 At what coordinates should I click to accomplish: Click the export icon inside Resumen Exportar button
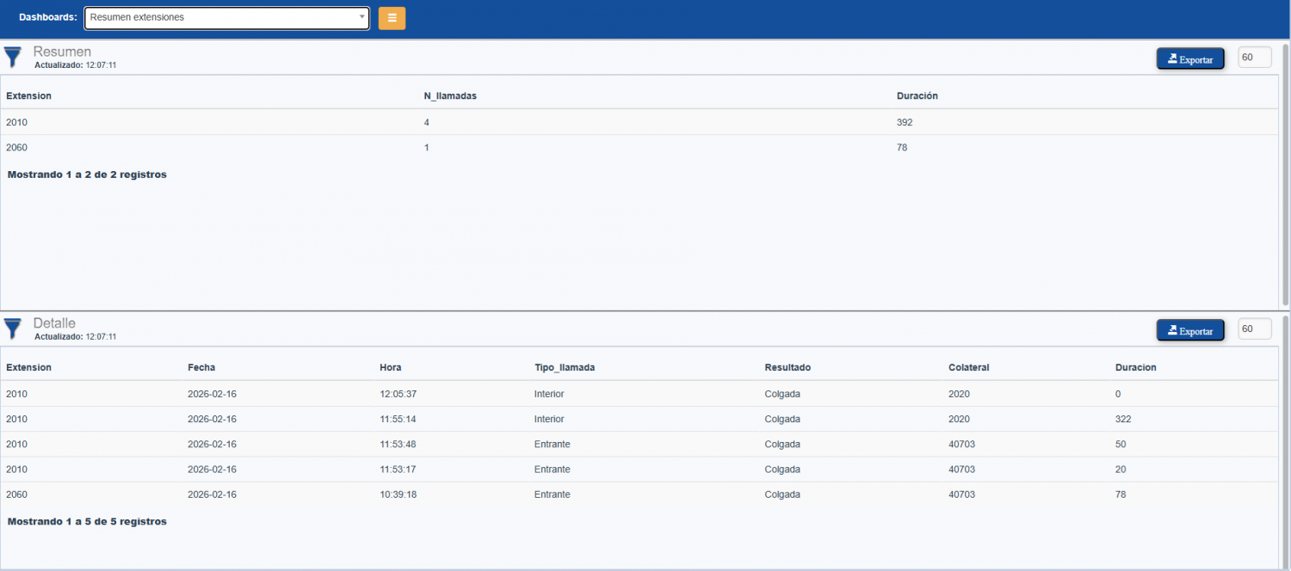tap(1172, 58)
